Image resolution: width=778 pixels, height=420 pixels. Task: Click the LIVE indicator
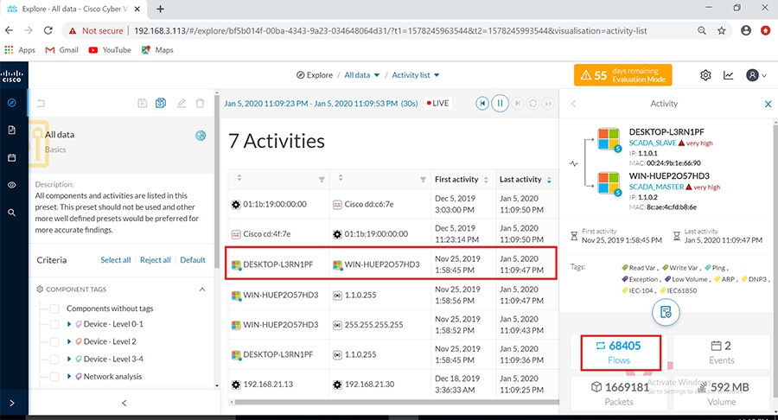tap(438, 103)
